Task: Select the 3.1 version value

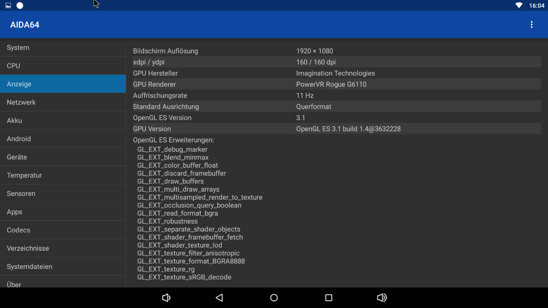Action: (x=301, y=118)
